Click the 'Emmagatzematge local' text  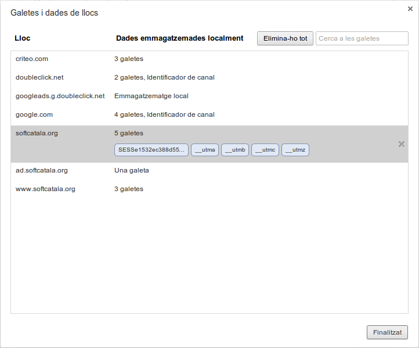click(x=151, y=96)
